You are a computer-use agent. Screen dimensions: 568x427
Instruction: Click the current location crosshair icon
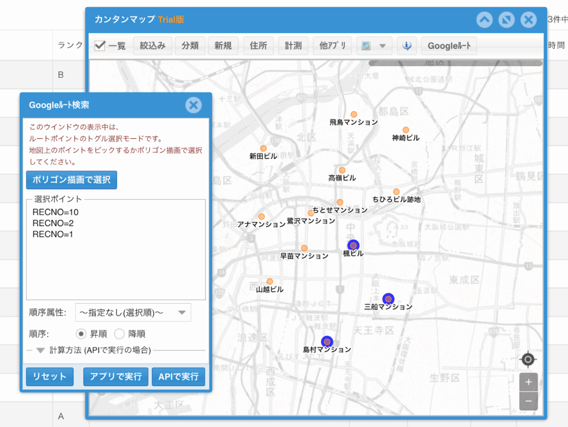(528, 359)
